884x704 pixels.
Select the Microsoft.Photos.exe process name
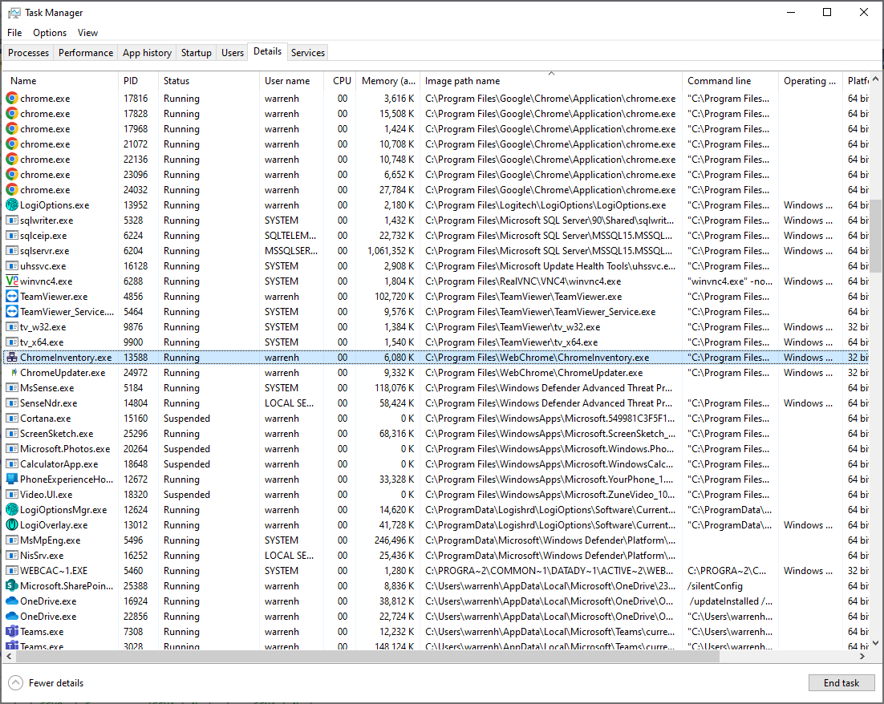(x=65, y=449)
